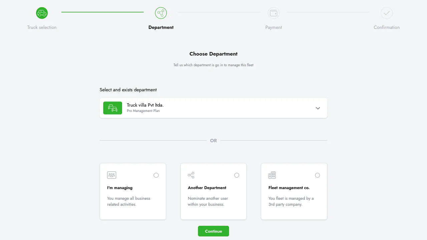Click the Payment step wallet icon
This screenshot has width=427, height=240.
point(274,13)
